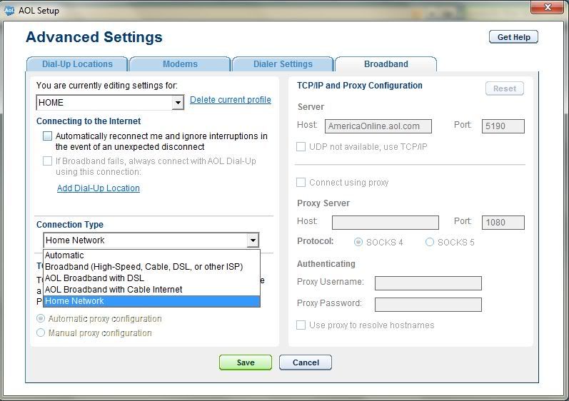This screenshot has height=401, width=569.
Task: Click the AOL logo icon in title bar
Action: pos(9,11)
